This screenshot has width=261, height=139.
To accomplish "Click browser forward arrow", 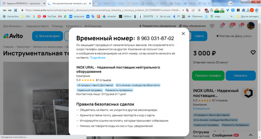I will tap(10, 10).
